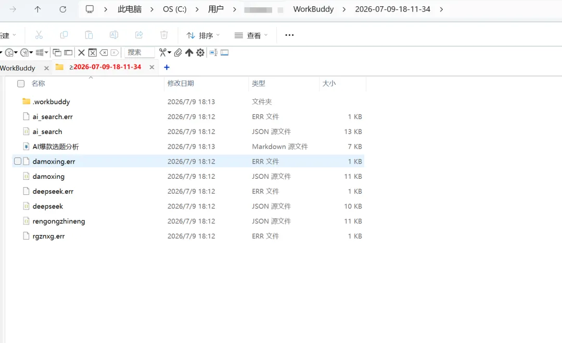
Task: Click the scissors tools icon
Action: (x=163, y=52)
